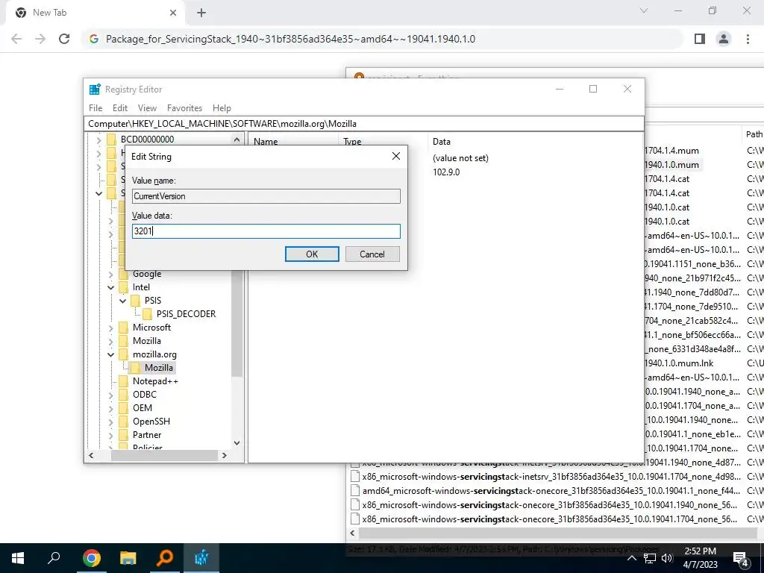
Task: Click the OpenSSH folder icon
Action: tap(124, 422)
